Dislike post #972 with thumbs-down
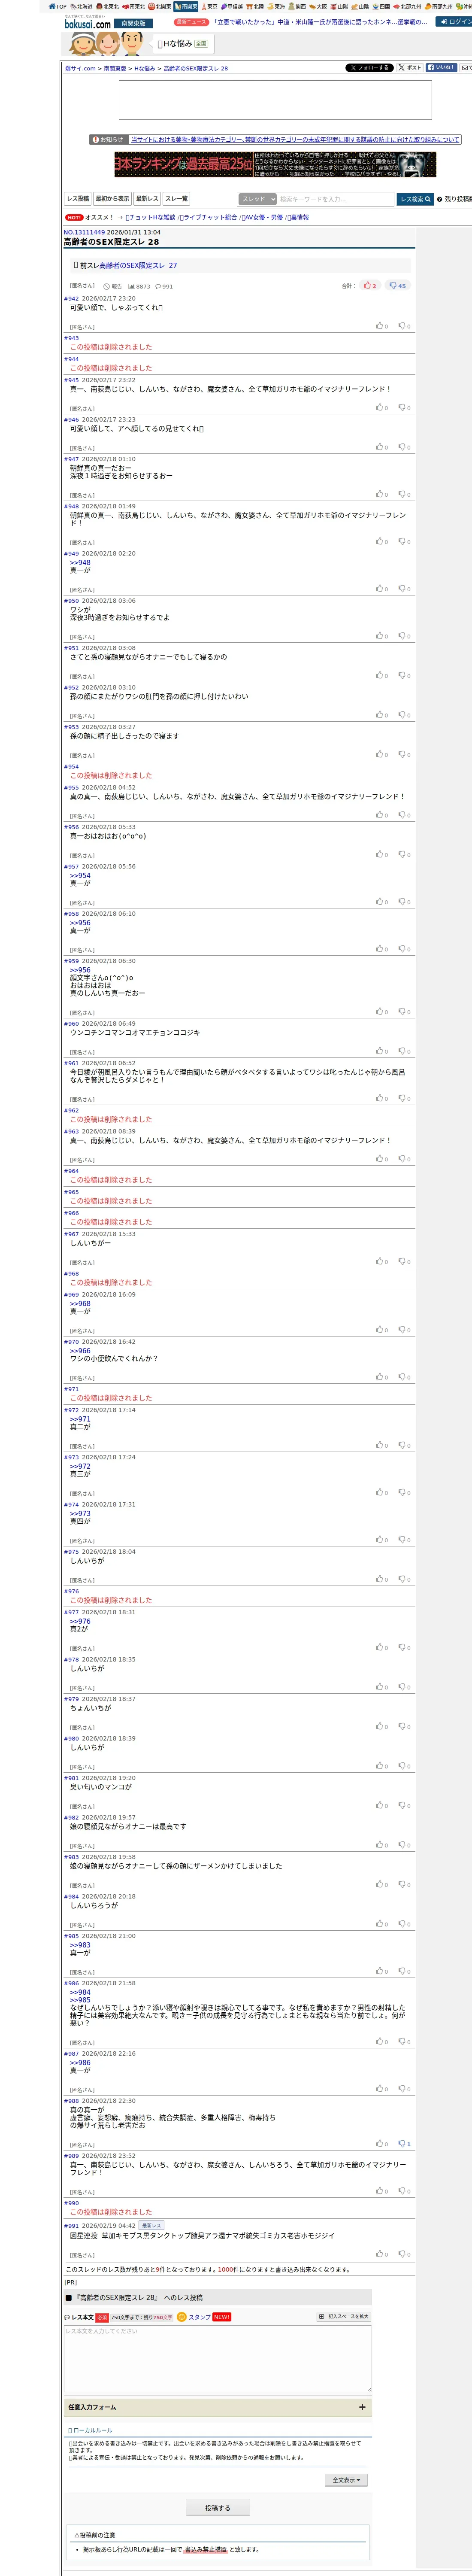The width and height of the screenshot is (472, 2576). tap(404, 1445)
